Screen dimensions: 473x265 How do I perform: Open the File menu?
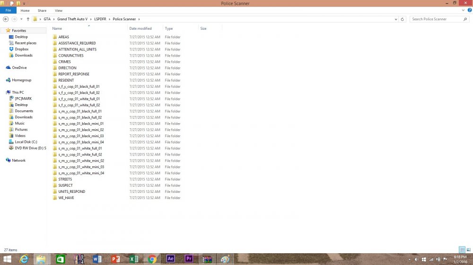point(8,10)
